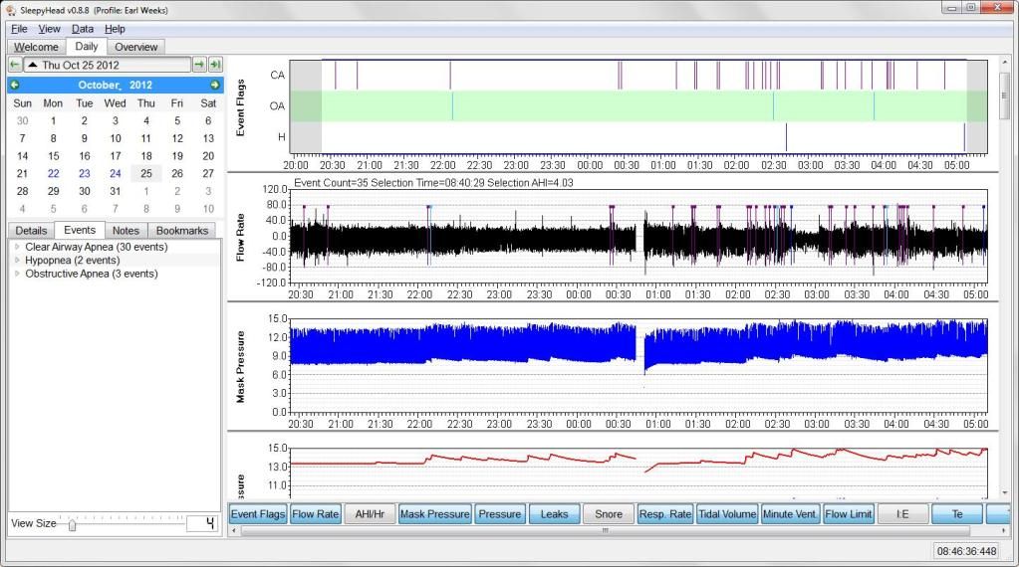Select October 31 in calendar
Screen dimensions: 1019x567
coord(115,191)
